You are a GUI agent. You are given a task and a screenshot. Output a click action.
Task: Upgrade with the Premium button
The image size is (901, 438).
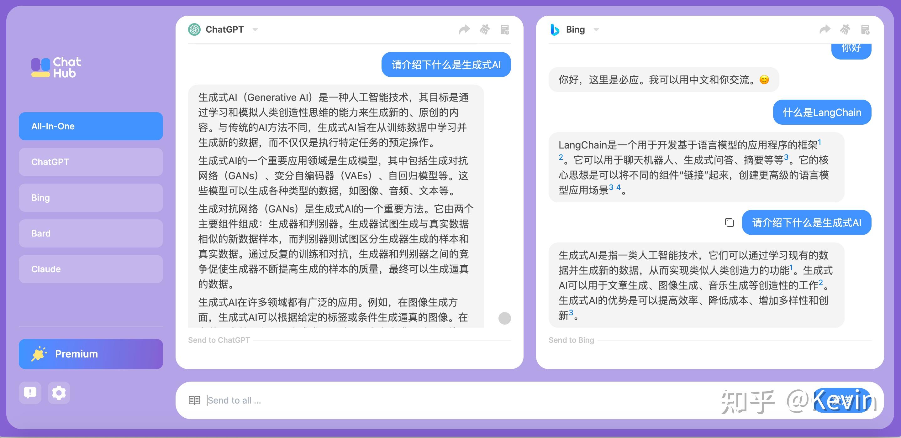click(x=91, y=354)
